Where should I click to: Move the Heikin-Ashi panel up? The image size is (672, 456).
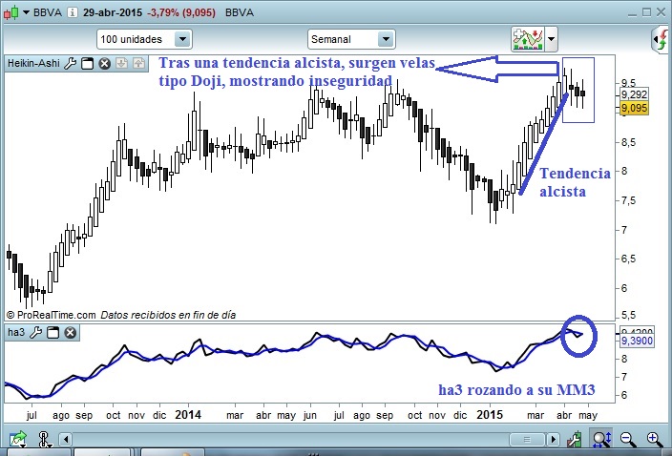pos(138,63)
